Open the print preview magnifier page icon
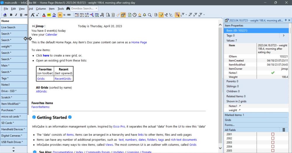 point(108,15)
